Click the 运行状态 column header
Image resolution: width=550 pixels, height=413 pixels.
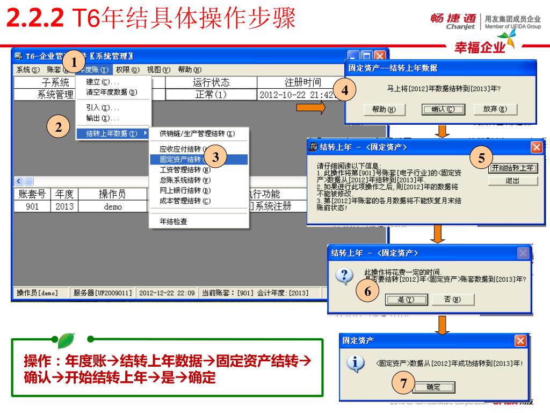[x=211, y=82]
